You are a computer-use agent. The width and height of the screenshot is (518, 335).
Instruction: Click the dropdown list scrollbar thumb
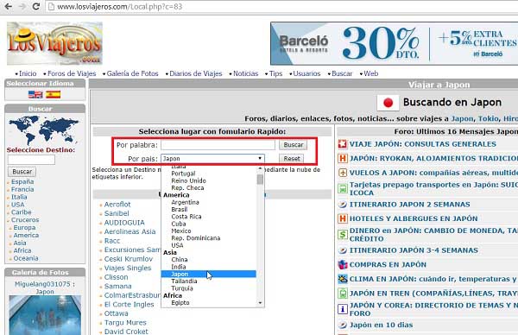tap(260, 180)
